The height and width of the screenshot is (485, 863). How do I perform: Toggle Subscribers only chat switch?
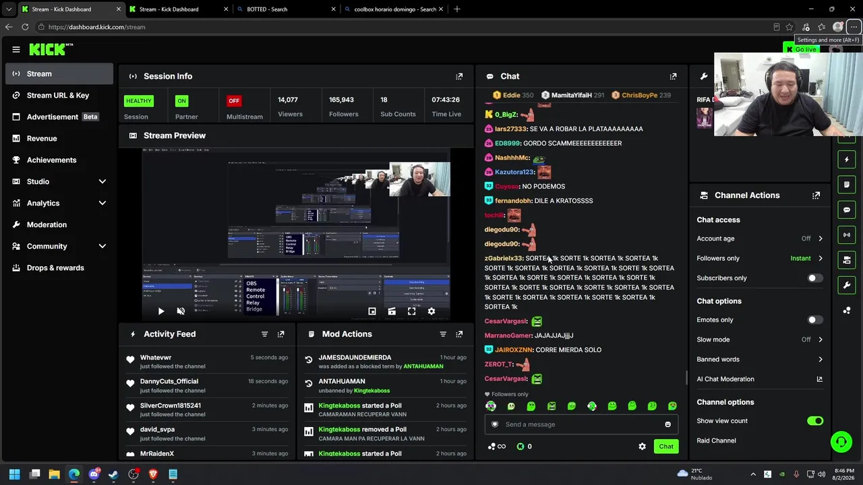[815, 278]
